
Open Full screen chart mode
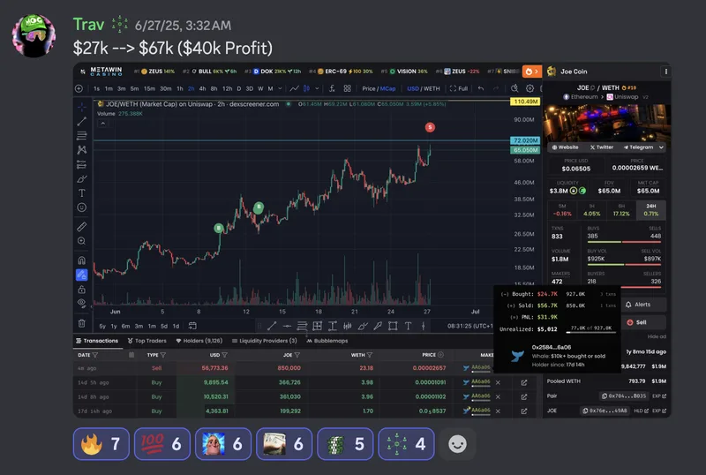[459, 89]
